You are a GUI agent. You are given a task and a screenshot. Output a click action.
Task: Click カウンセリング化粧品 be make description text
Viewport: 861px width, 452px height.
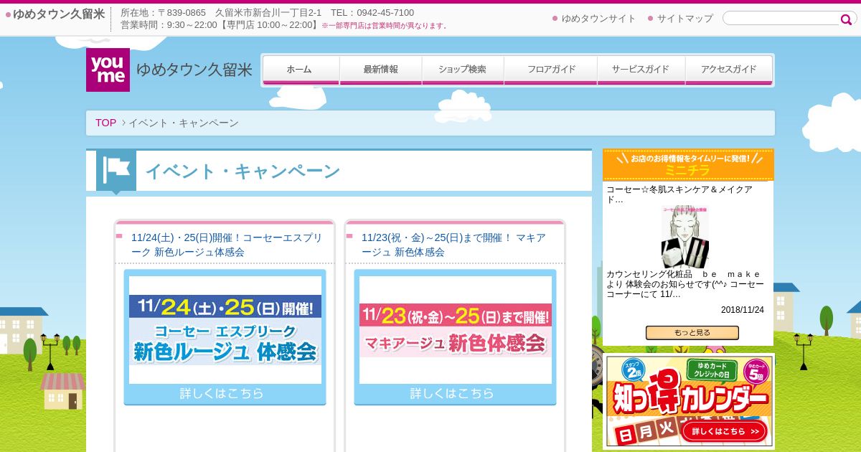point(685,284)
